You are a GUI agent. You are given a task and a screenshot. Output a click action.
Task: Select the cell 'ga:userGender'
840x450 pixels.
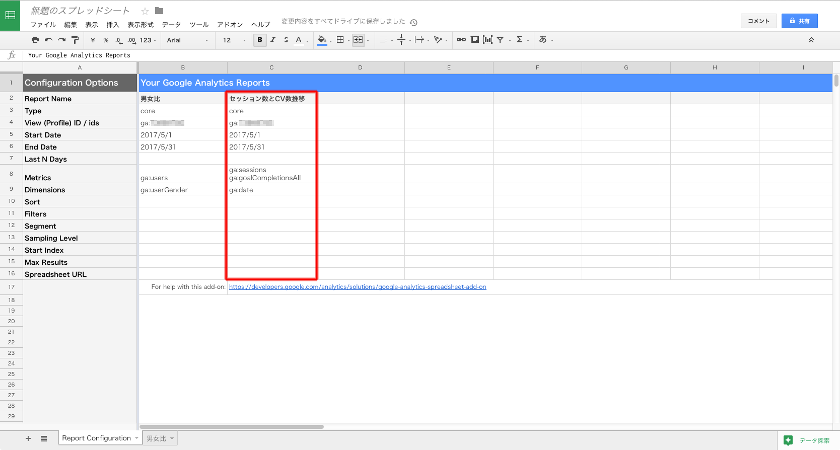coord(183,190)
